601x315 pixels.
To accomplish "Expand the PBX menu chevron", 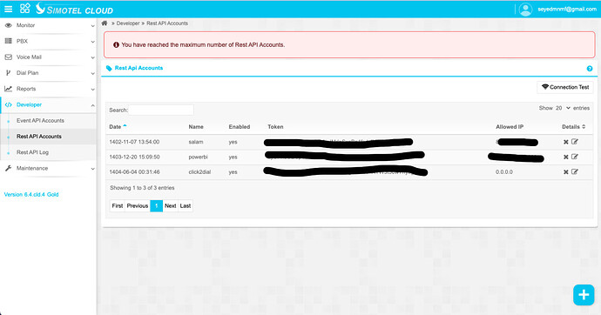I will pos(92,42).
